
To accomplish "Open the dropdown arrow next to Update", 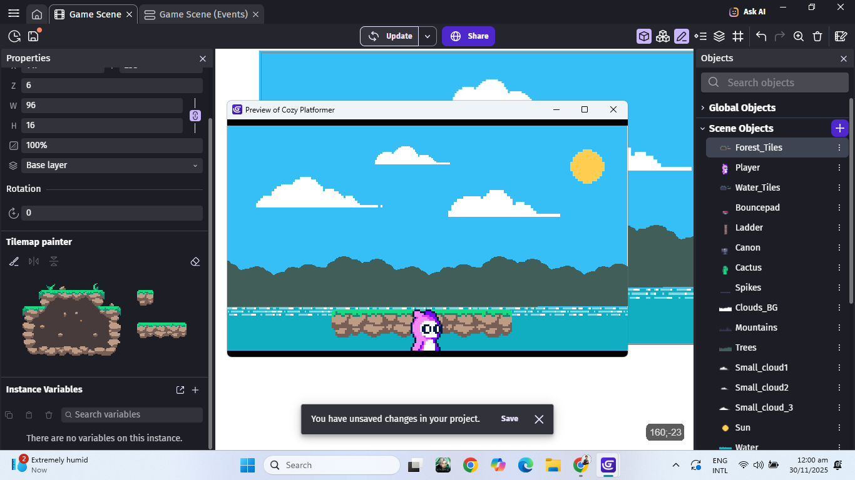I will 427,36.
